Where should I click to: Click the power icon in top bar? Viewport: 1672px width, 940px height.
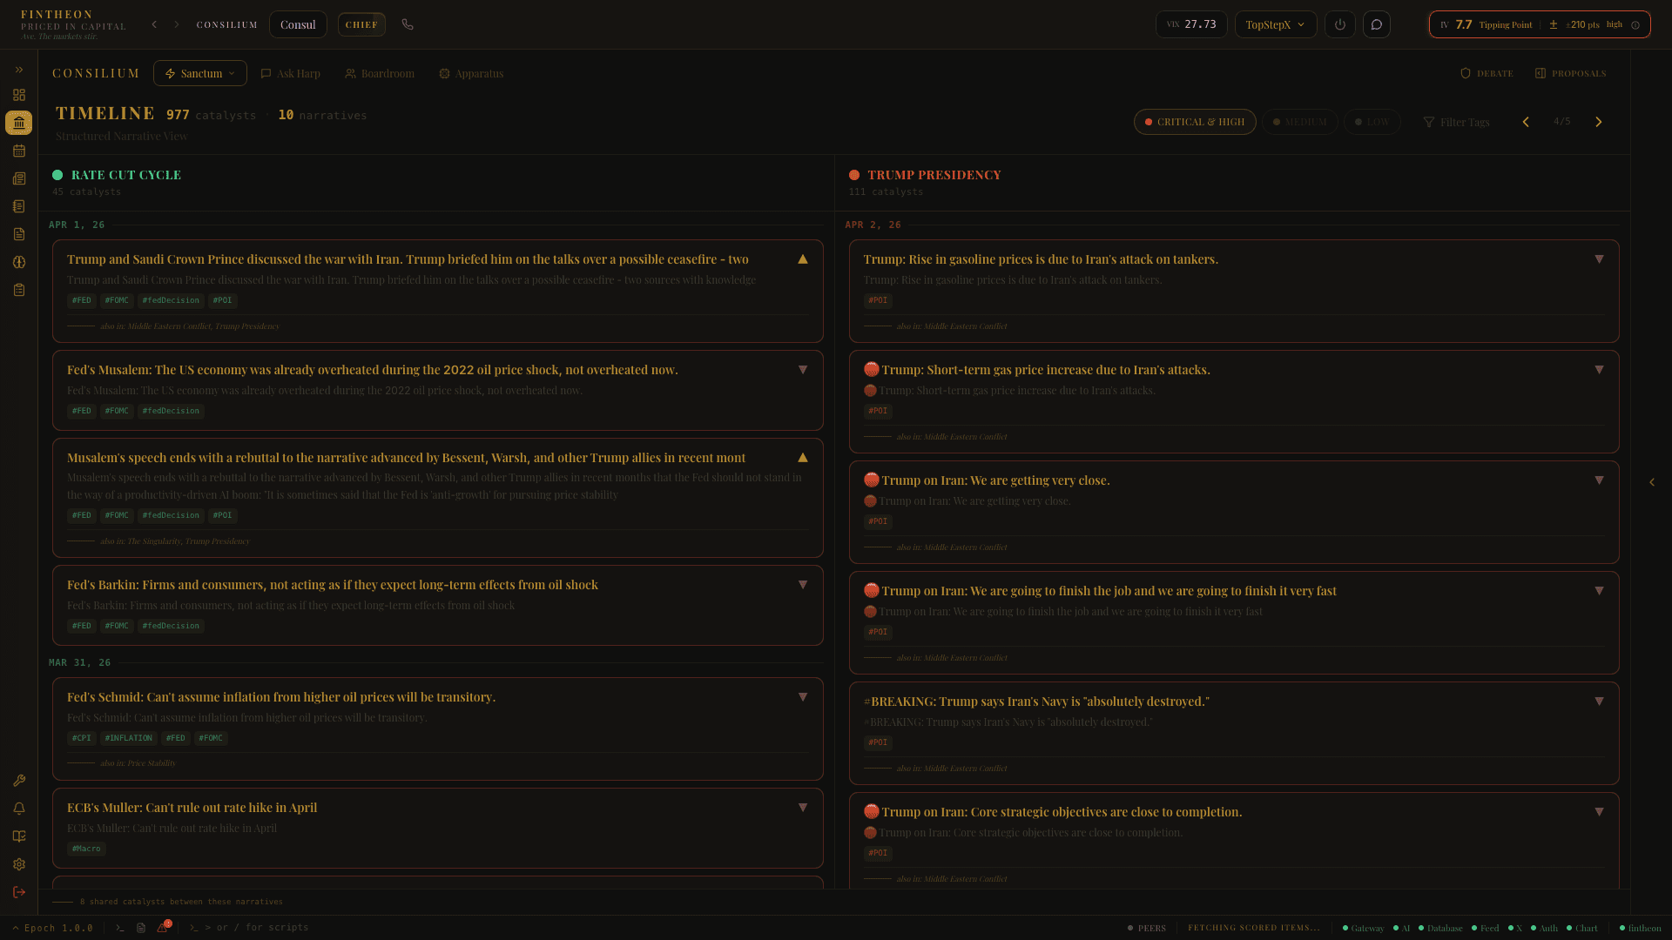pyautogui.click(x=1340, y=24)
